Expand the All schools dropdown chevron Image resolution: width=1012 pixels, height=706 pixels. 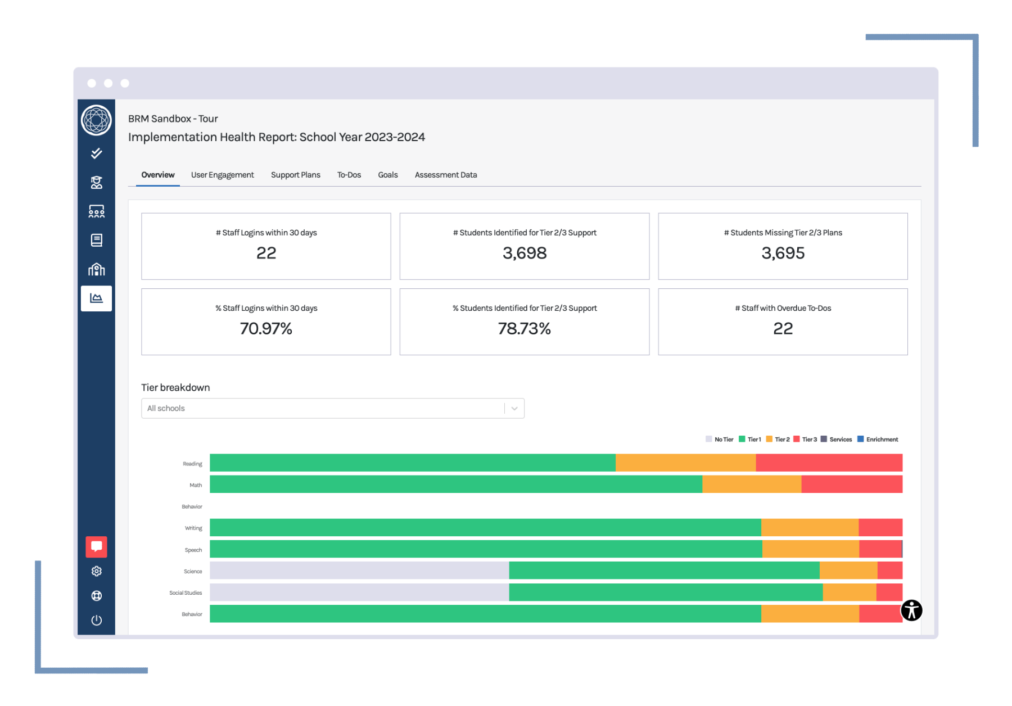tap(514, 408)
